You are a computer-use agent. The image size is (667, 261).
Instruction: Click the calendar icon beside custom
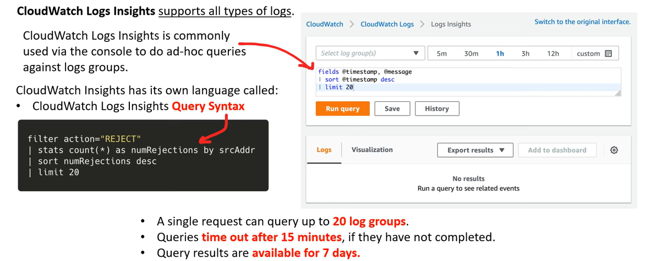pyautogui.click(x=608, y=53)
